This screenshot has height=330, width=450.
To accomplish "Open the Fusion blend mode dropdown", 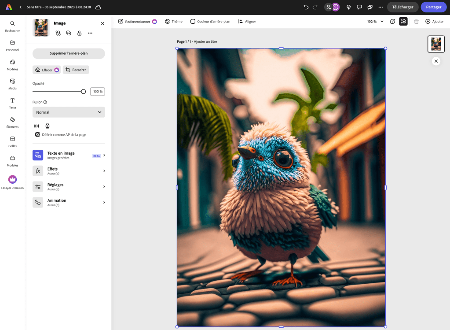I will click(69, 112).
